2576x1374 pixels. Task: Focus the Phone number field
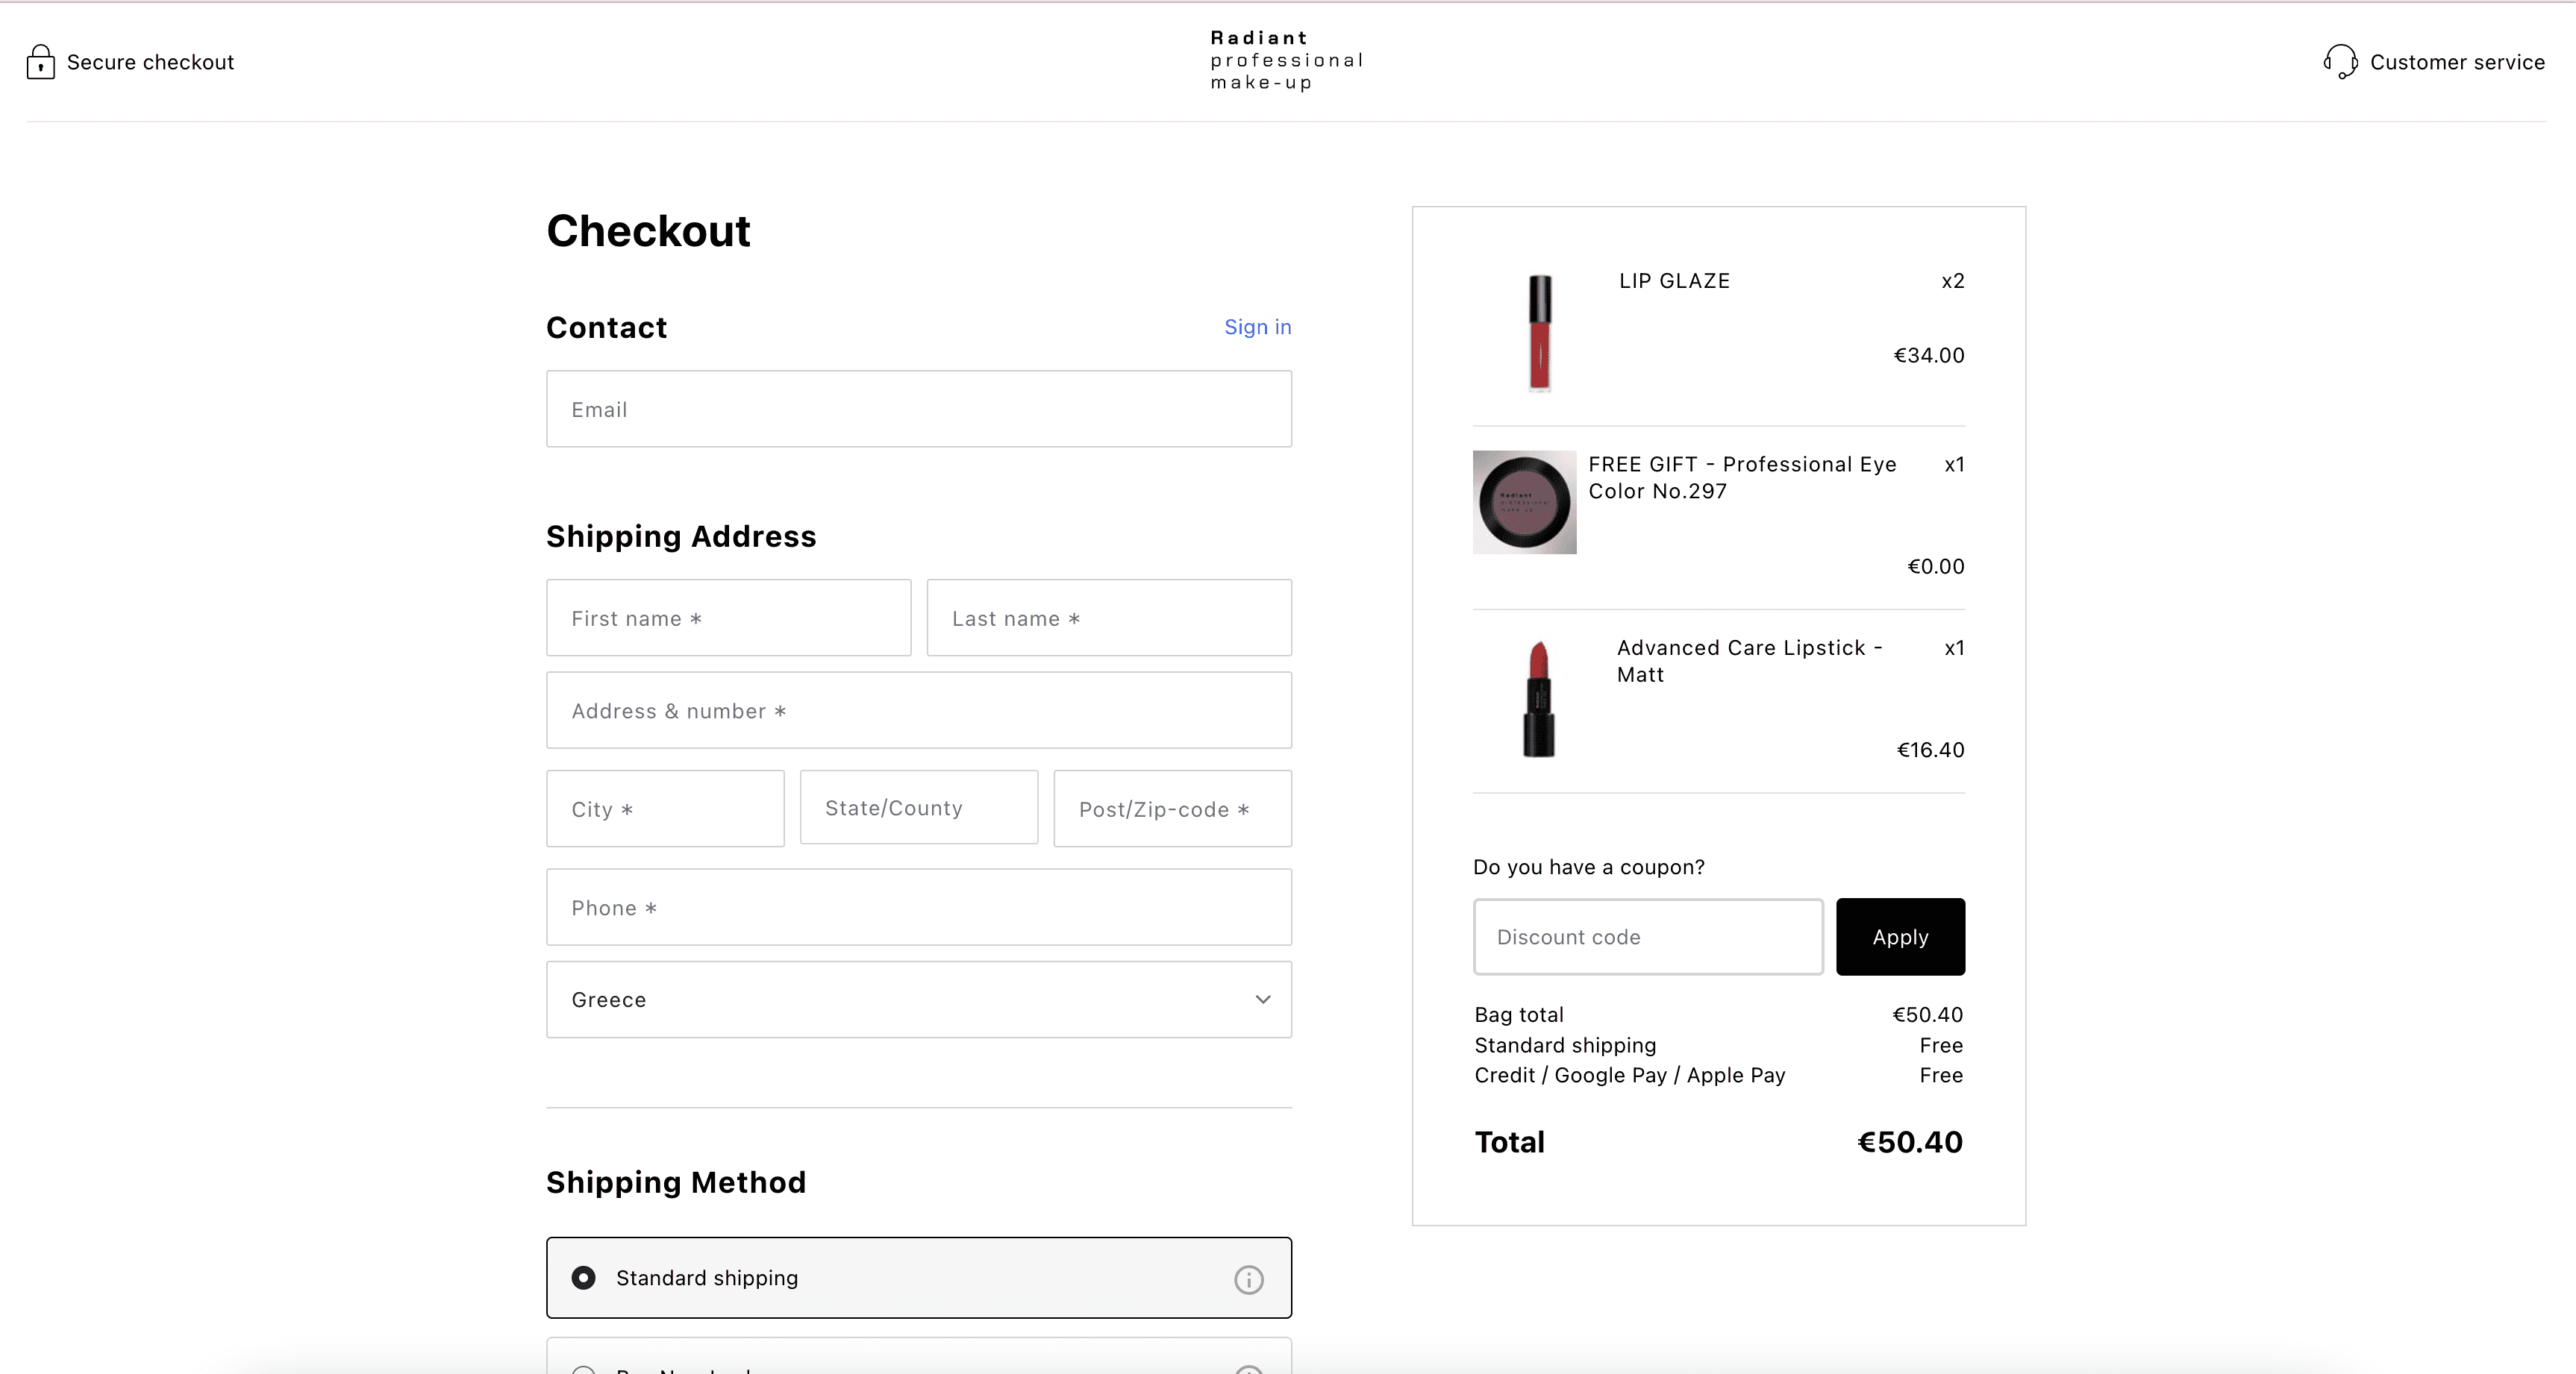click(918, 907)
